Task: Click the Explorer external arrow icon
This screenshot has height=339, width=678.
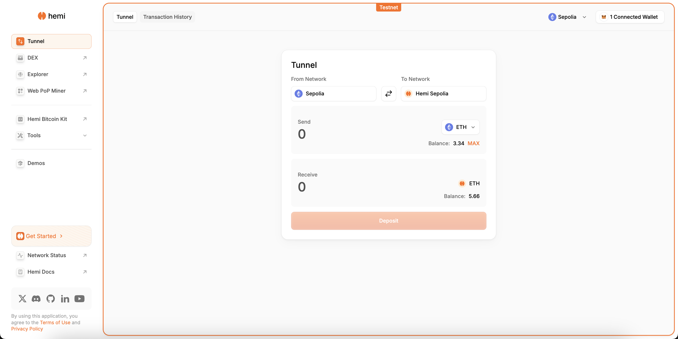Action: click(x=85, y=74)
